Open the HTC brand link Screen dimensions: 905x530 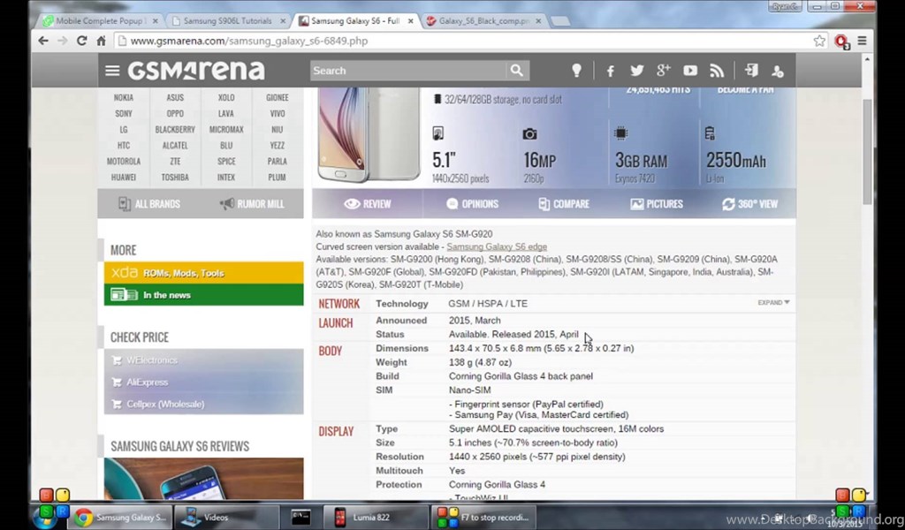(x=124, y=146)
